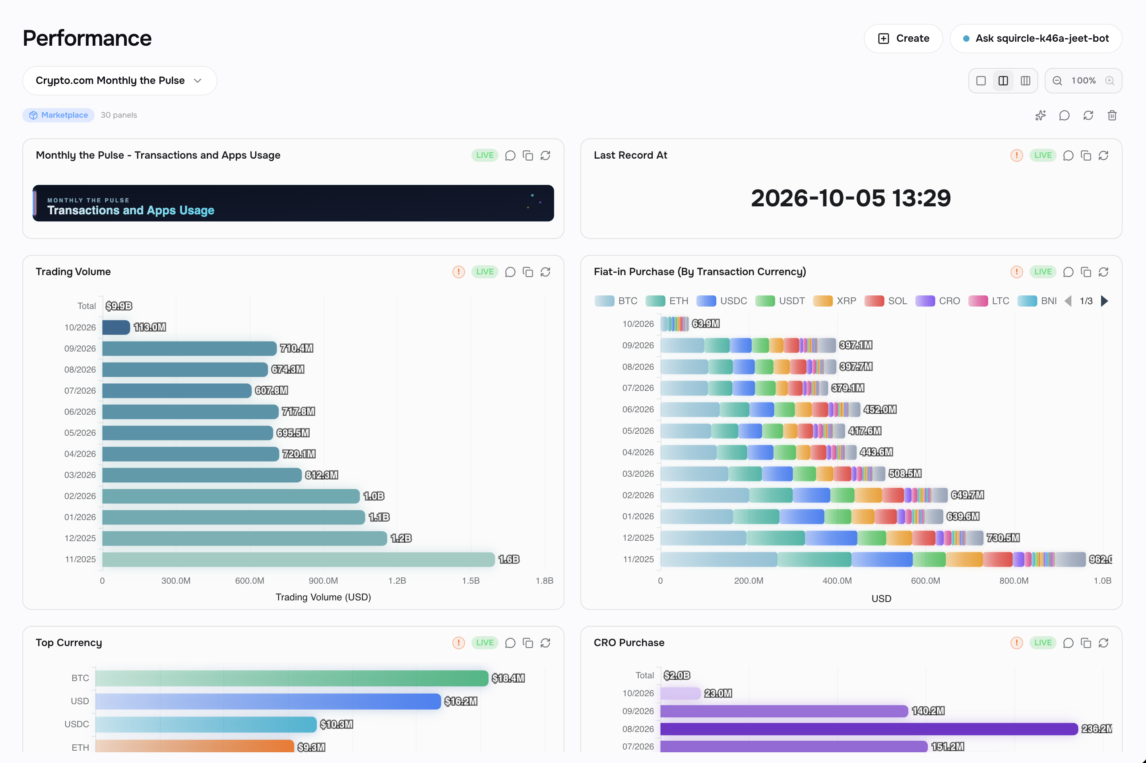Go to previous legend page arrow
Screen dimensions: 1146x763
(x=1068, y=301)
